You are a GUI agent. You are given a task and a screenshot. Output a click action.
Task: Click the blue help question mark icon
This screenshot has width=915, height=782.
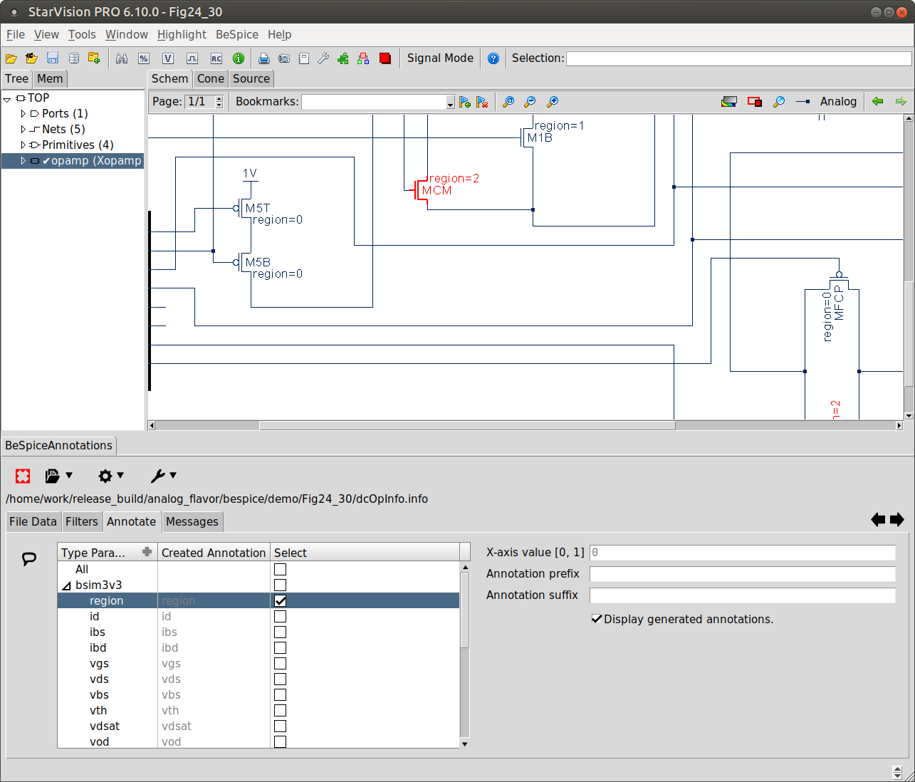493,58
